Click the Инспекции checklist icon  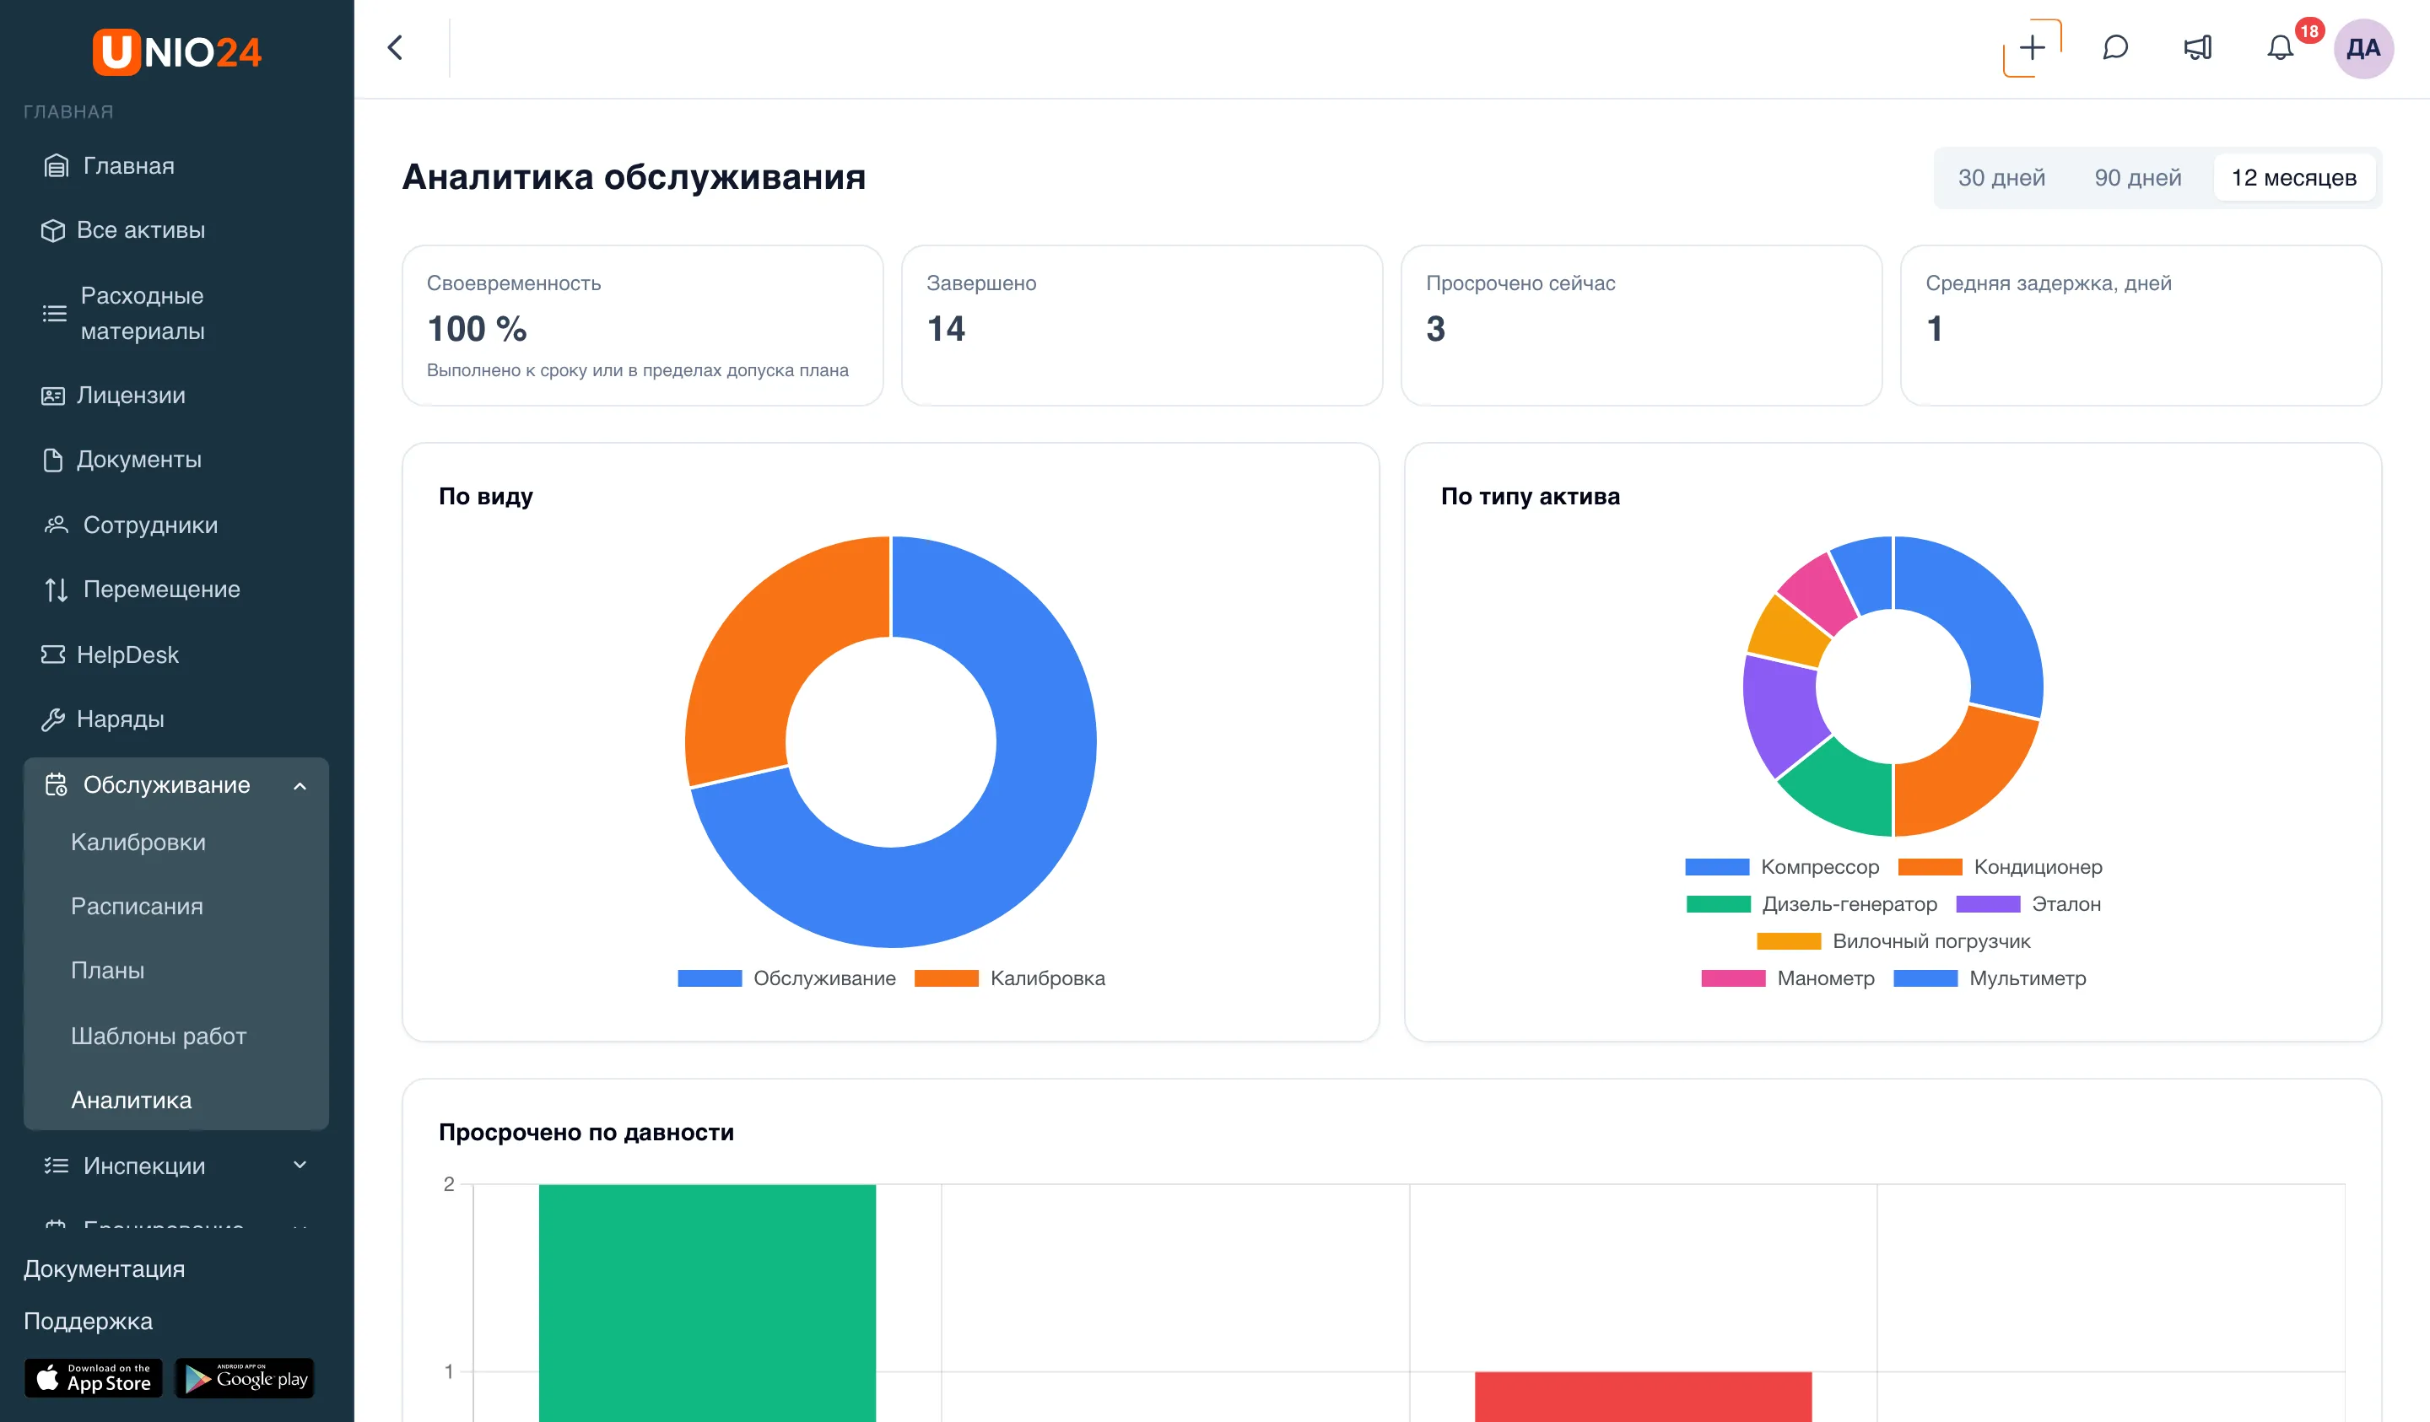(x=56, y=1166)
